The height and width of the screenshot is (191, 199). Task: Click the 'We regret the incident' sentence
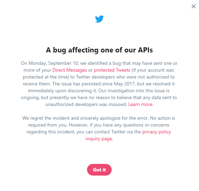click(x=46, y=118)
